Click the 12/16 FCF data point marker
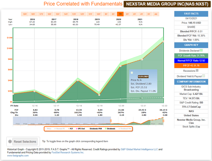The height and width of the screenshot is (161, 212). point(34,91)
